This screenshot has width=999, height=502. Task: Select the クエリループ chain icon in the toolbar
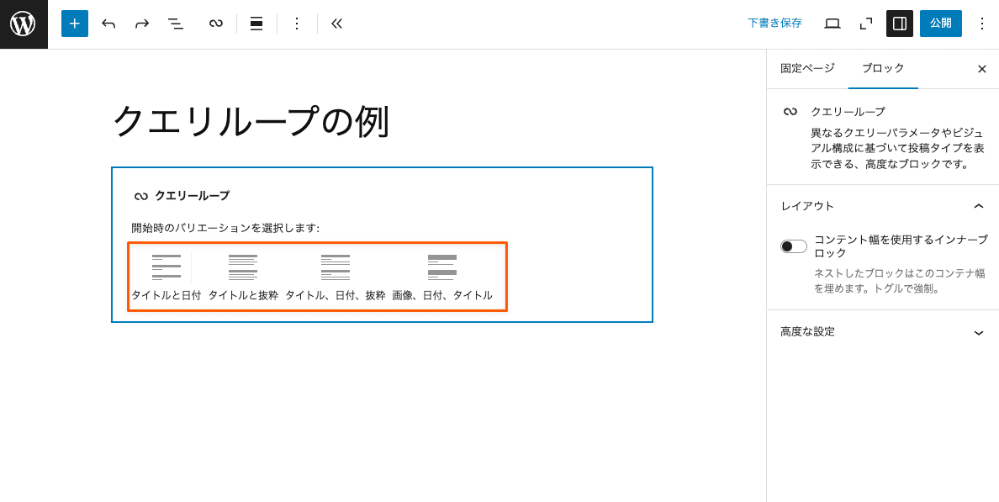tap(215, 24)
